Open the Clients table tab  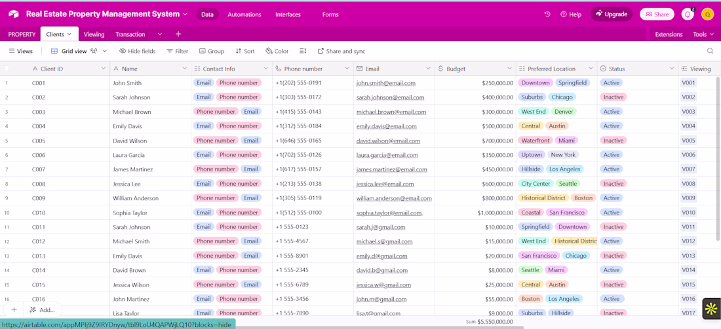pos(59,34)
